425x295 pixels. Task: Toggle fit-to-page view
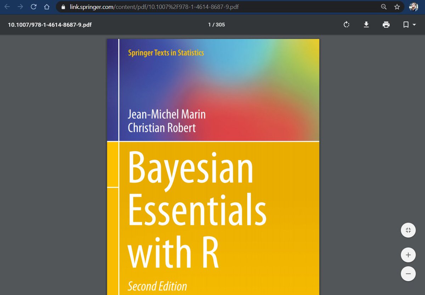[408, 230]
